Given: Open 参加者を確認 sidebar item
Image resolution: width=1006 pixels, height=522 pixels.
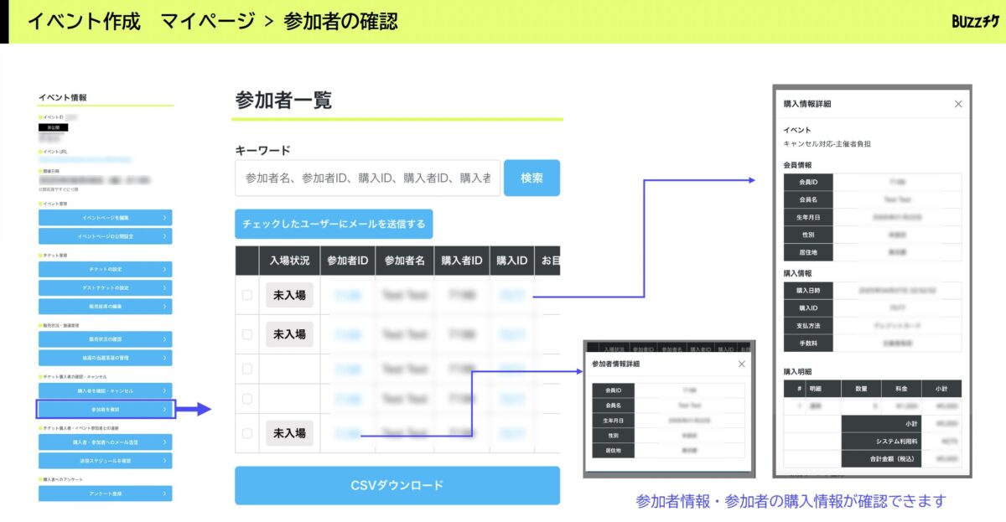Looking at the screenshot, I should tap(105, 409).
